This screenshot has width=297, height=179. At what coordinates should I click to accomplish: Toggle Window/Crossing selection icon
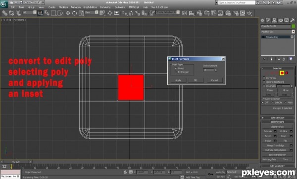(x=60, y=13)
